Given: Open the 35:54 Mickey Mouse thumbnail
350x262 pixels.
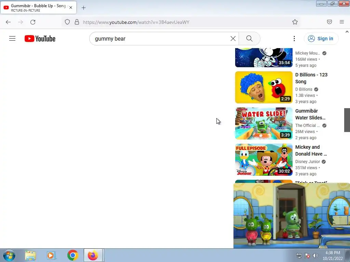Looking at the screenshot, I should click(x=264, y=57).
